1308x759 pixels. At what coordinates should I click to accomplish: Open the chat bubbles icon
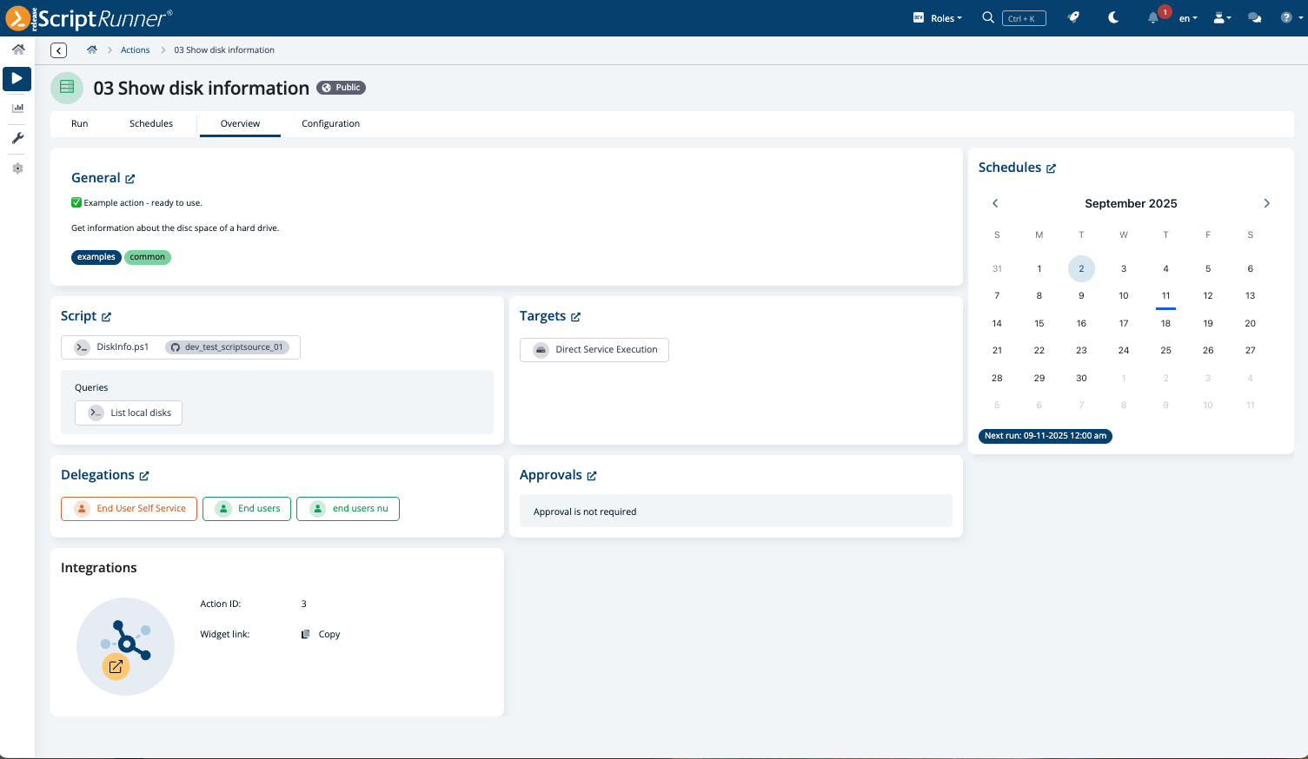click(x=1254, y=17)
